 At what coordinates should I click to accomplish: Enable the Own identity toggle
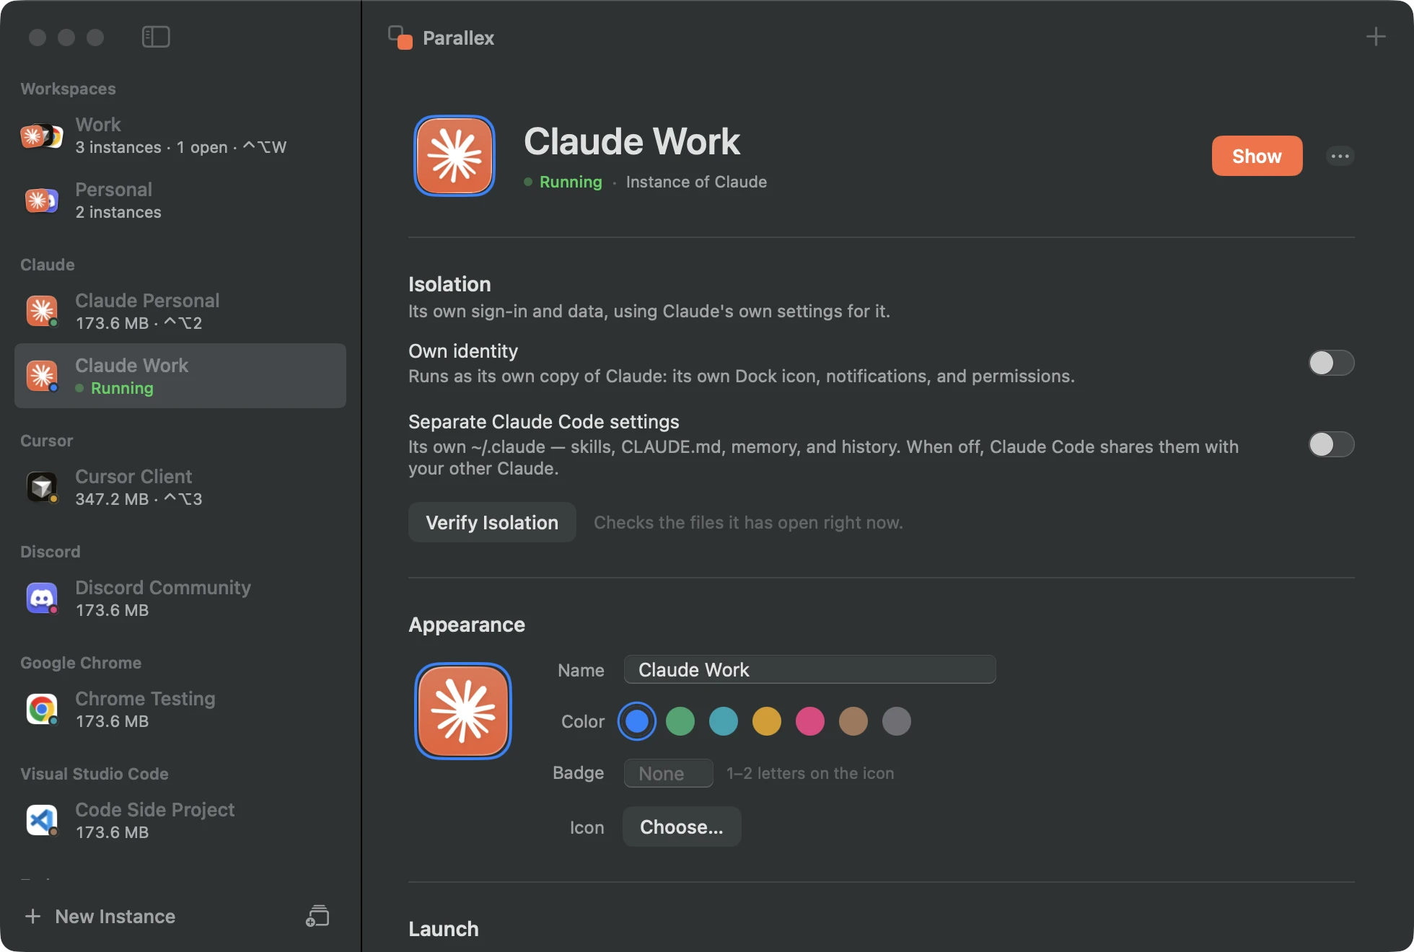(1331, 363)
